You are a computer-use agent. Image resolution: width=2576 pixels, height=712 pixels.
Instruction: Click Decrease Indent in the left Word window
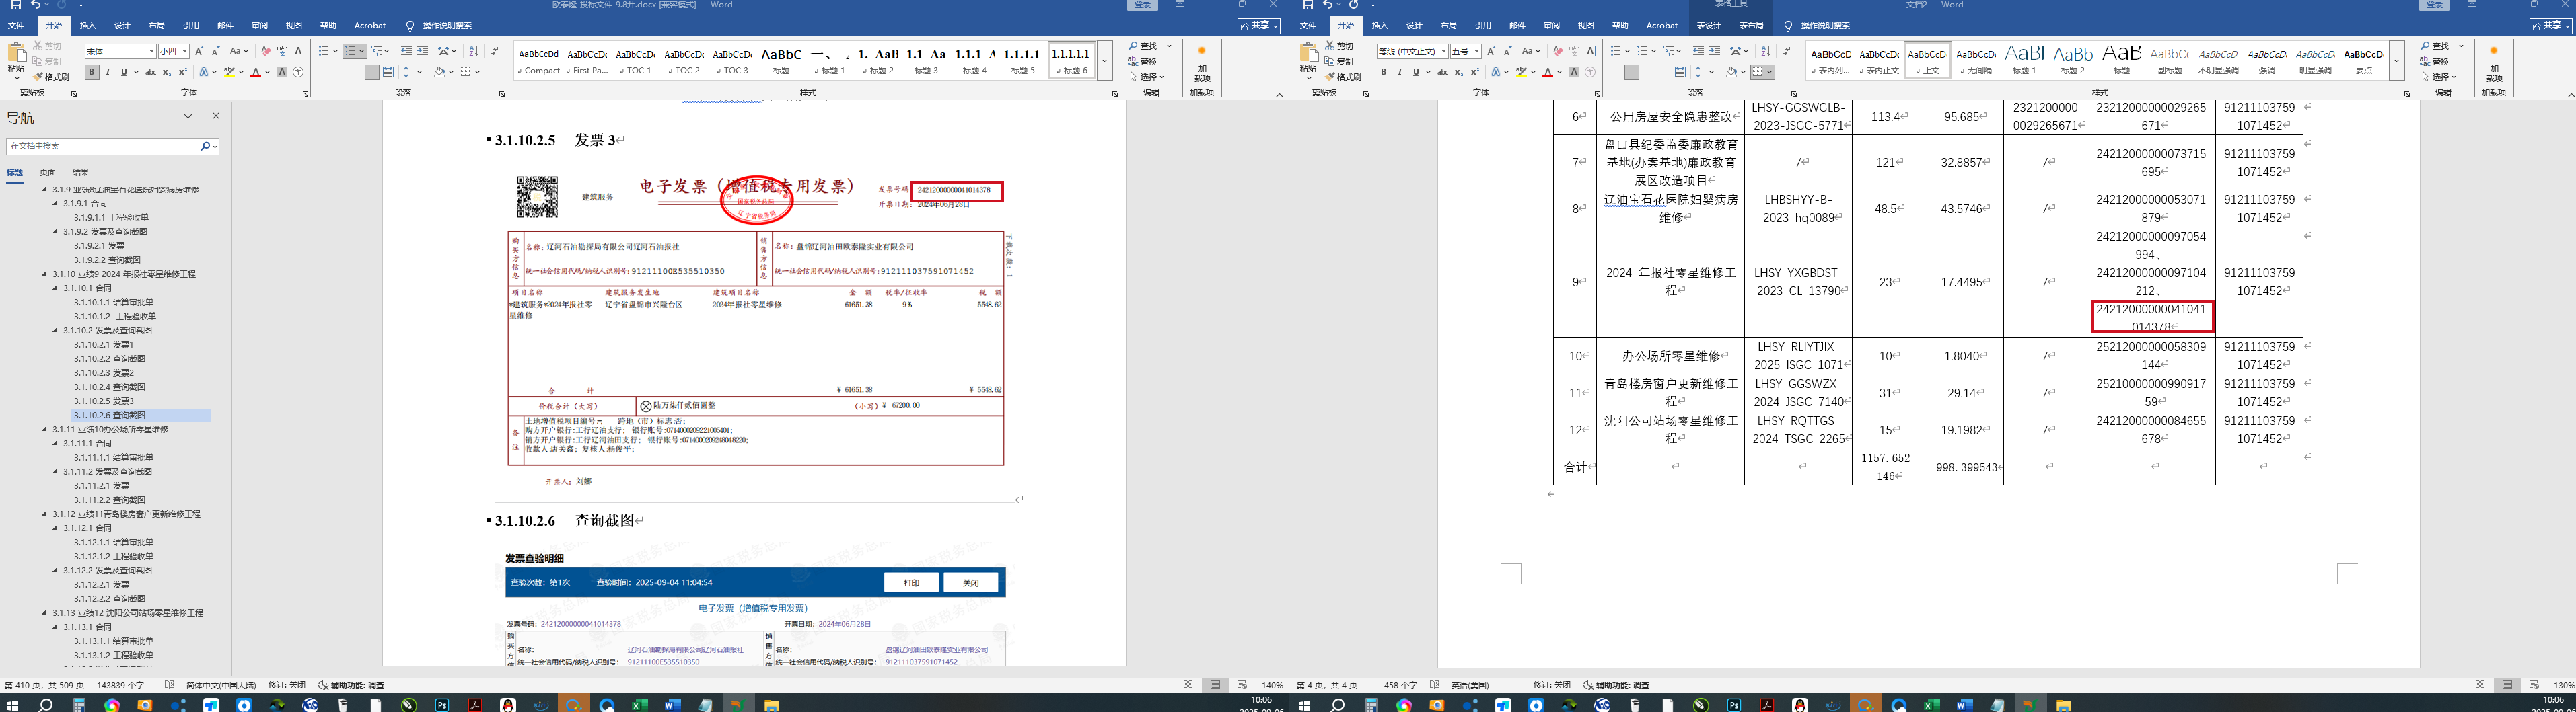point(406,51)
